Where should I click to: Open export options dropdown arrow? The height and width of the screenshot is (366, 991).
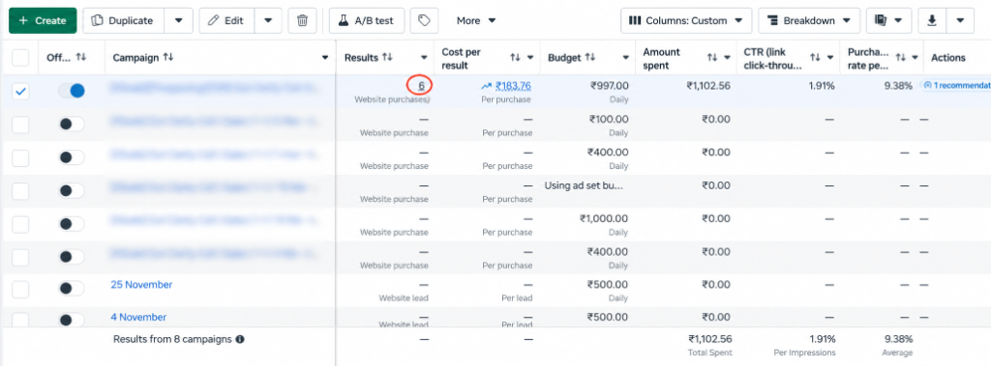tap(960, 21)
